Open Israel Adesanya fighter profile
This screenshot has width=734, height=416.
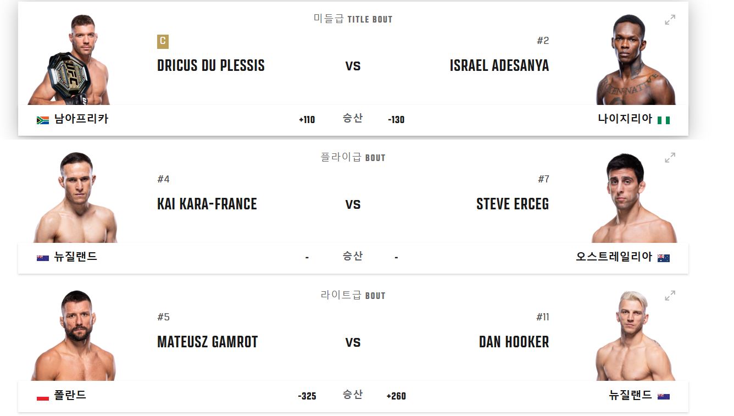(x=499, y=65)
